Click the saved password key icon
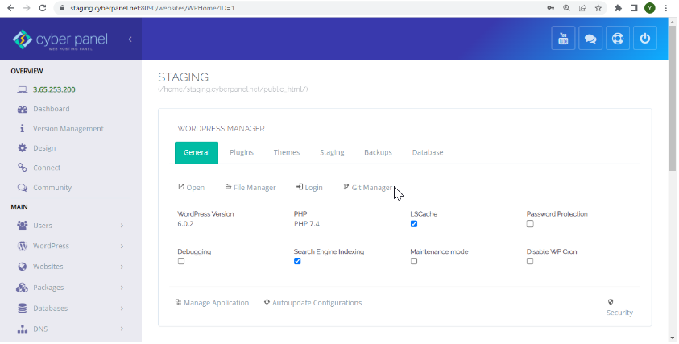This screenshot has height=344, width=679. pyautogui.click(x=550, y=8)
